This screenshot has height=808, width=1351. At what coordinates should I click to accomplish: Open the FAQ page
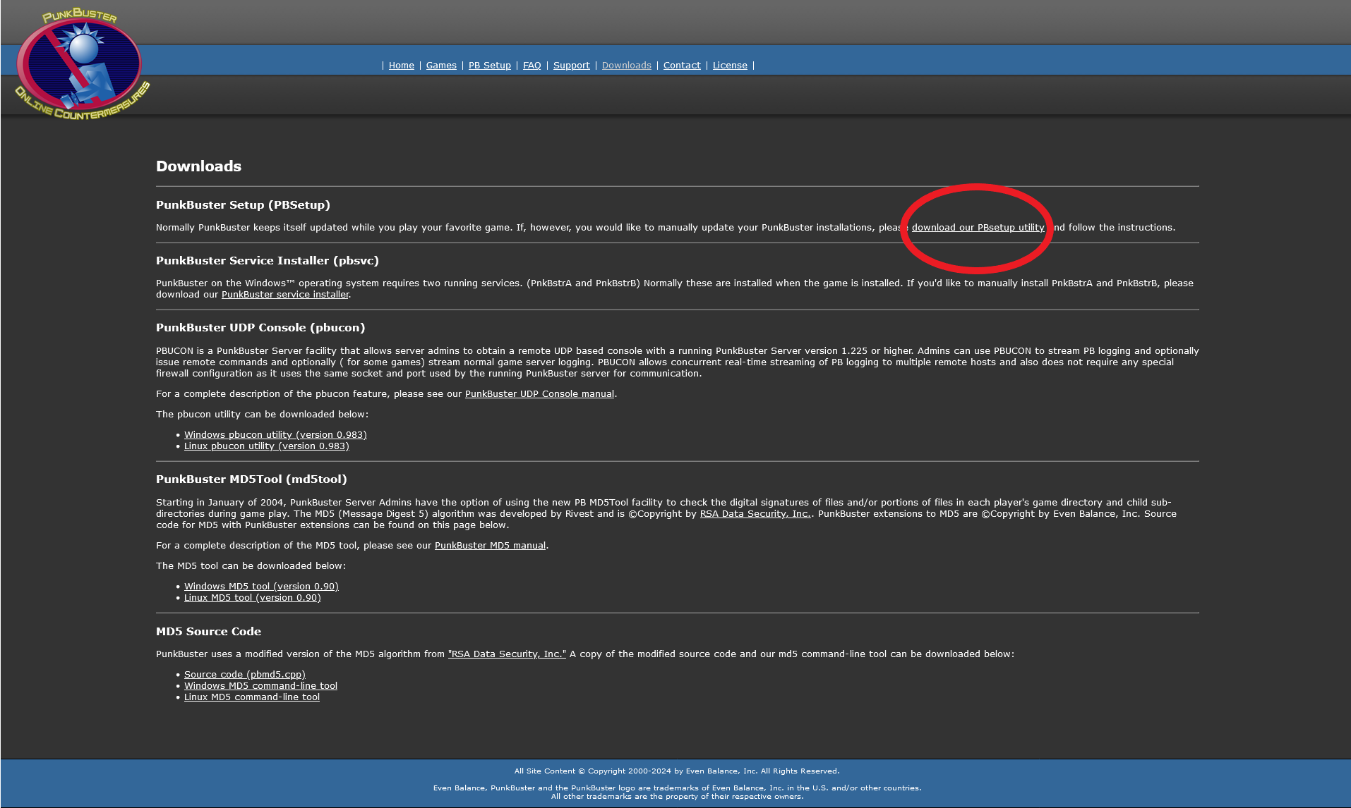[532, 66]
